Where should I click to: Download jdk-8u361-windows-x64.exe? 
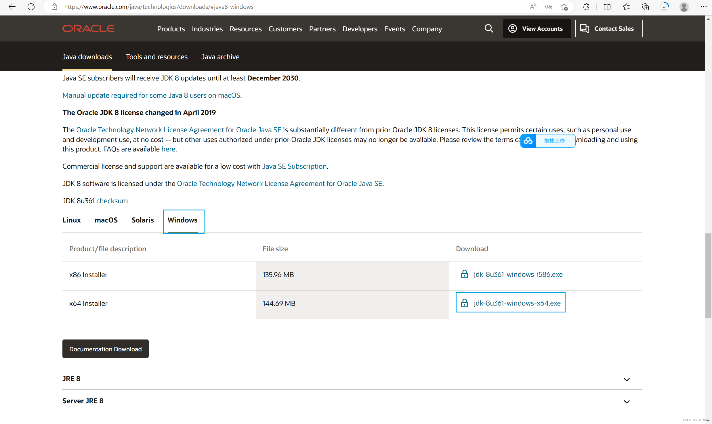pyautogui.click(x=517, y=303)
